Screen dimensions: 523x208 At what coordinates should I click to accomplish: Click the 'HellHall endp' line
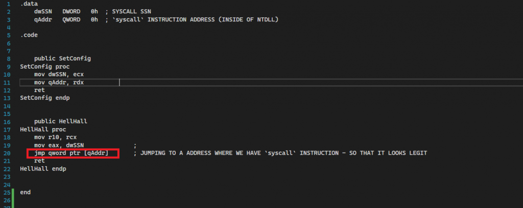tap(42, 169)
